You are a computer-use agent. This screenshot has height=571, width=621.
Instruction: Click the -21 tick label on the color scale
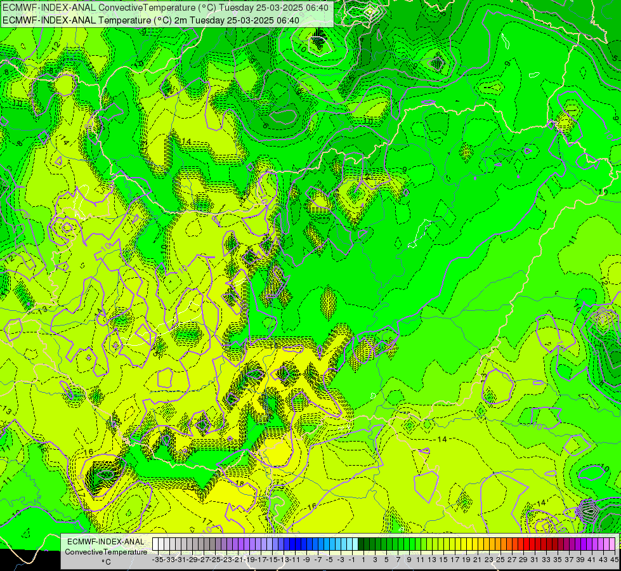(x=238, y=560)
